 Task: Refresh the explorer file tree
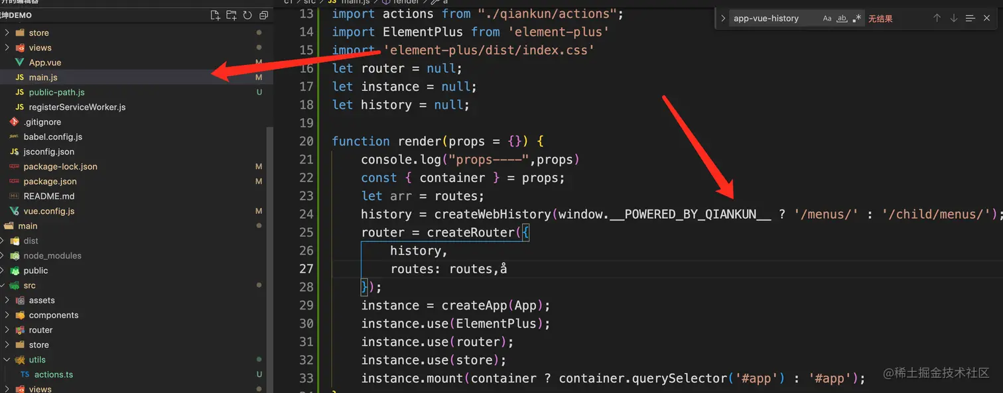[247, 15]
